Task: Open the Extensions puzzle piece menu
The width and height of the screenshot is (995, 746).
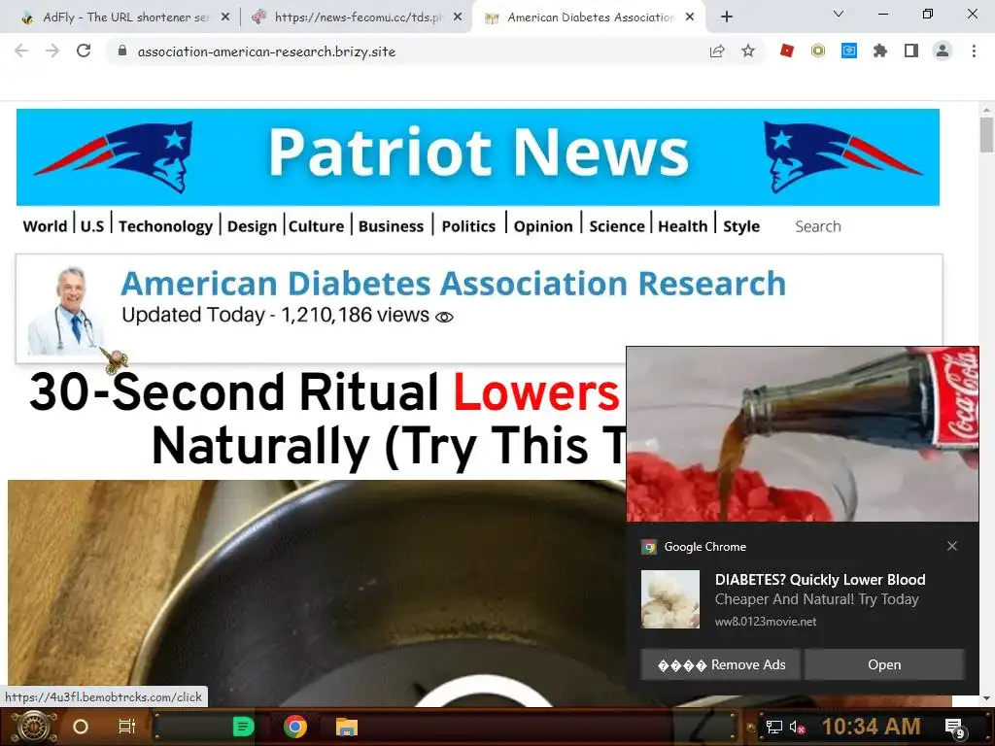Action: (x=880, y=51)
